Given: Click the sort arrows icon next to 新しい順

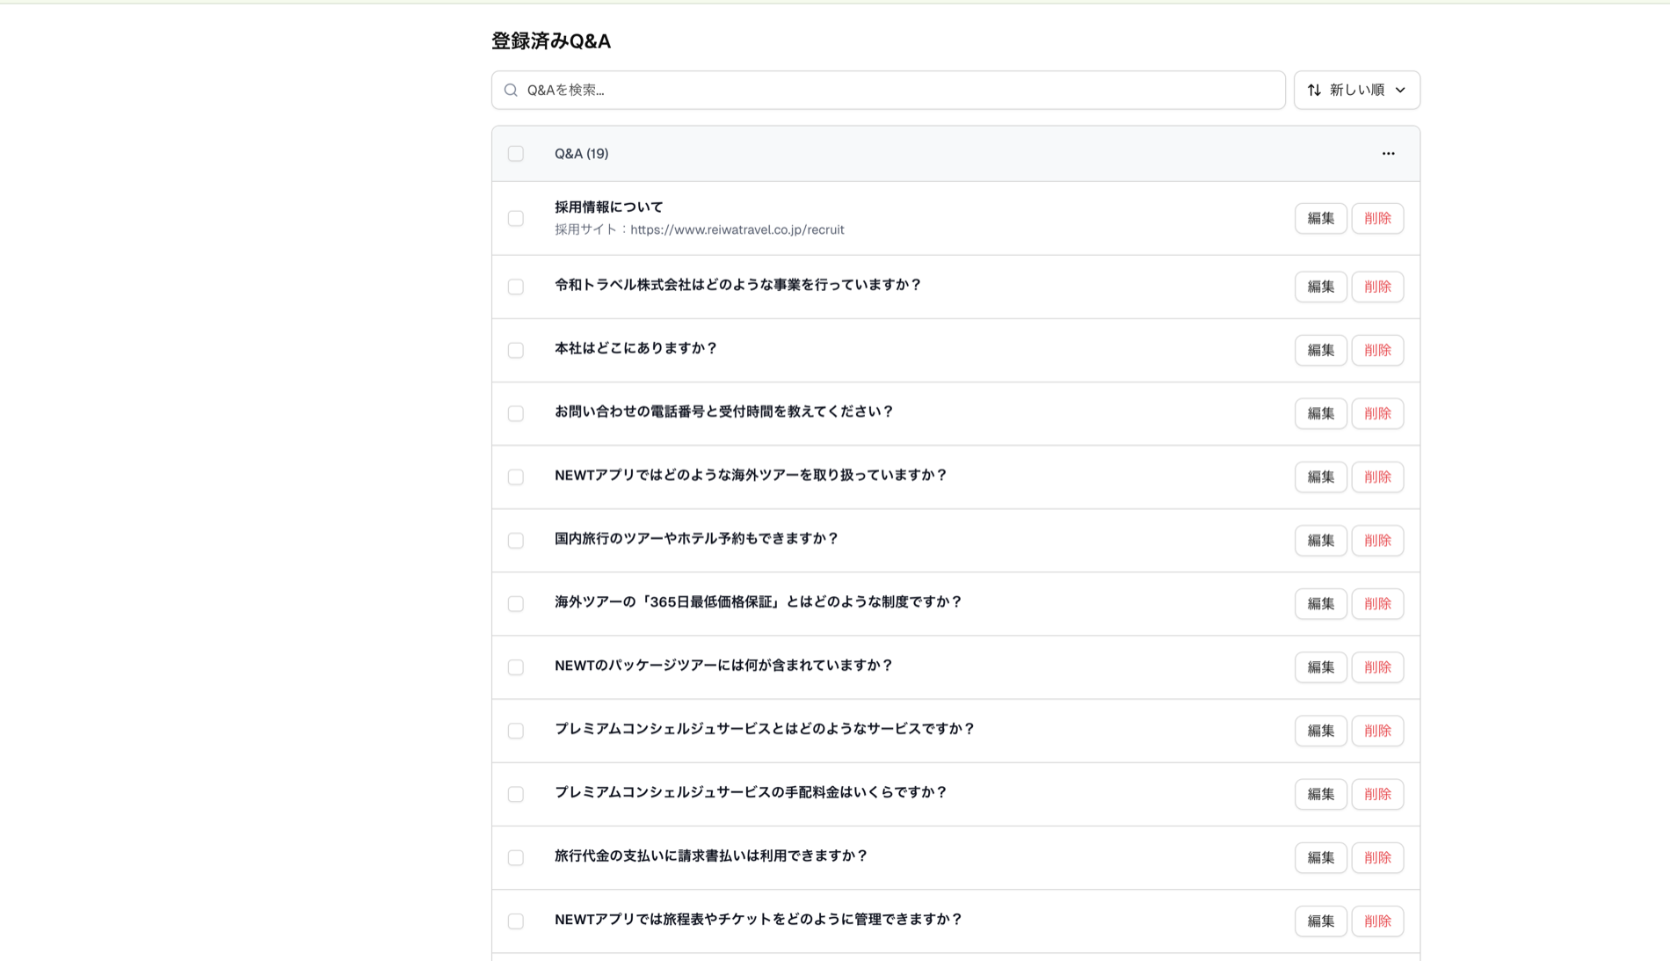Looking at the screenshot, I should pos(1314,89).
